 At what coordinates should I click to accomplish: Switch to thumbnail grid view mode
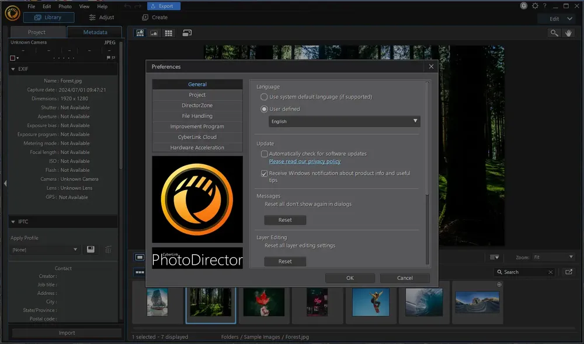[169, 33]
